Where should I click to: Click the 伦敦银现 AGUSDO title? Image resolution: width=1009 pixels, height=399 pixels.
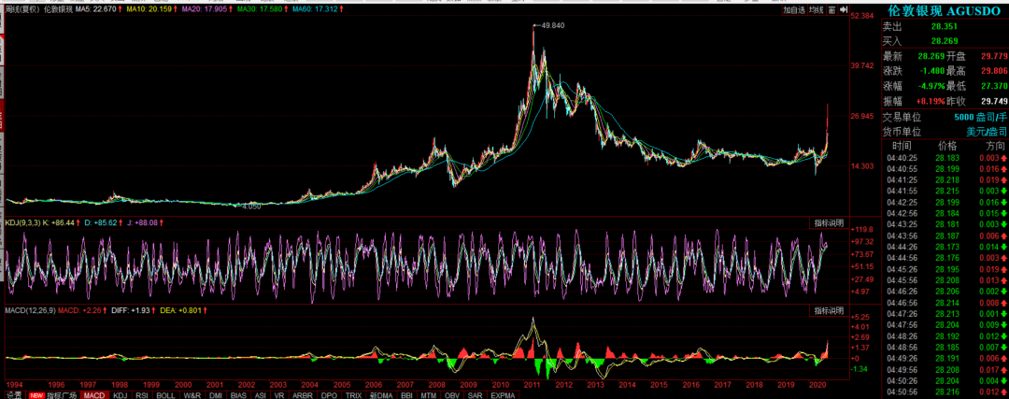point(942,10)
